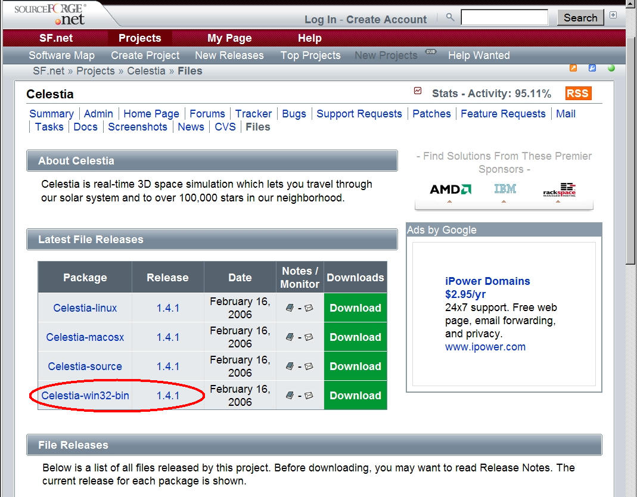Open the Patches link
Viewport: 637px width, 497px height.
coord(431,114)
